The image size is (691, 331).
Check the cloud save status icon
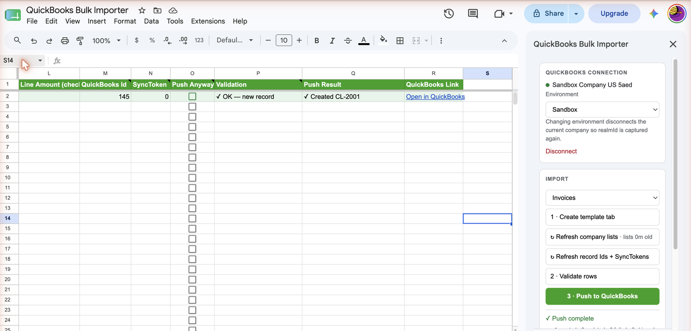(x=173, y=10)
